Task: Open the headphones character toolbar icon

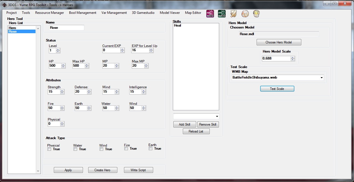Action: (257, 14)
